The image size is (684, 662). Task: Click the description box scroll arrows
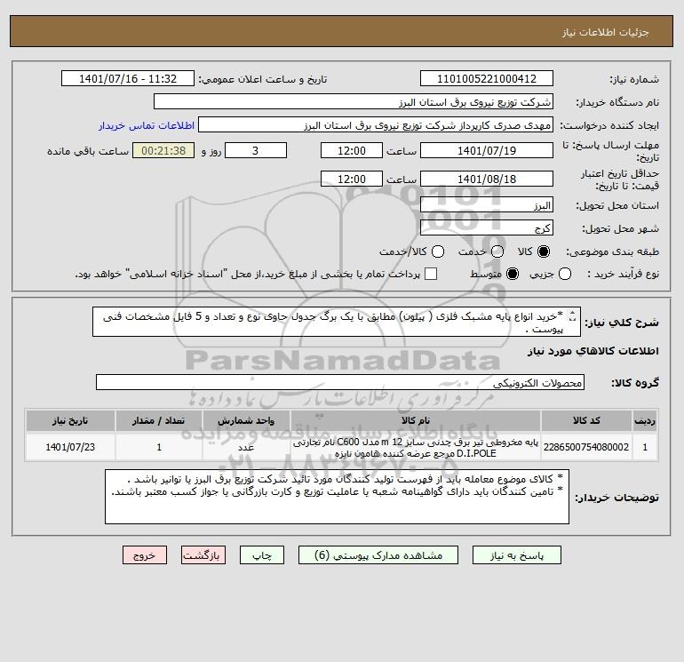(x=573, y=316)
